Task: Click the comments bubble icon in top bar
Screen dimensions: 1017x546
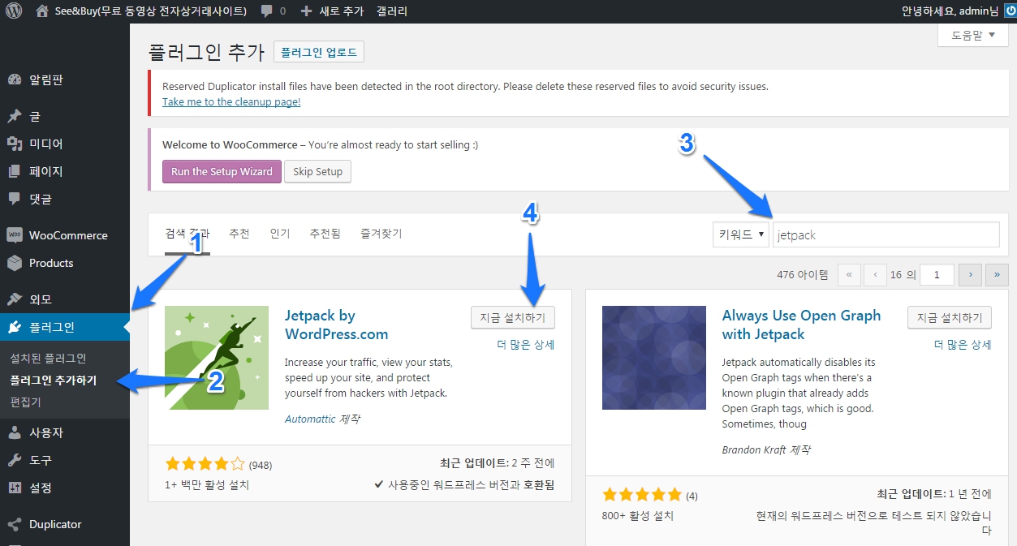Action: pos(267,11)
